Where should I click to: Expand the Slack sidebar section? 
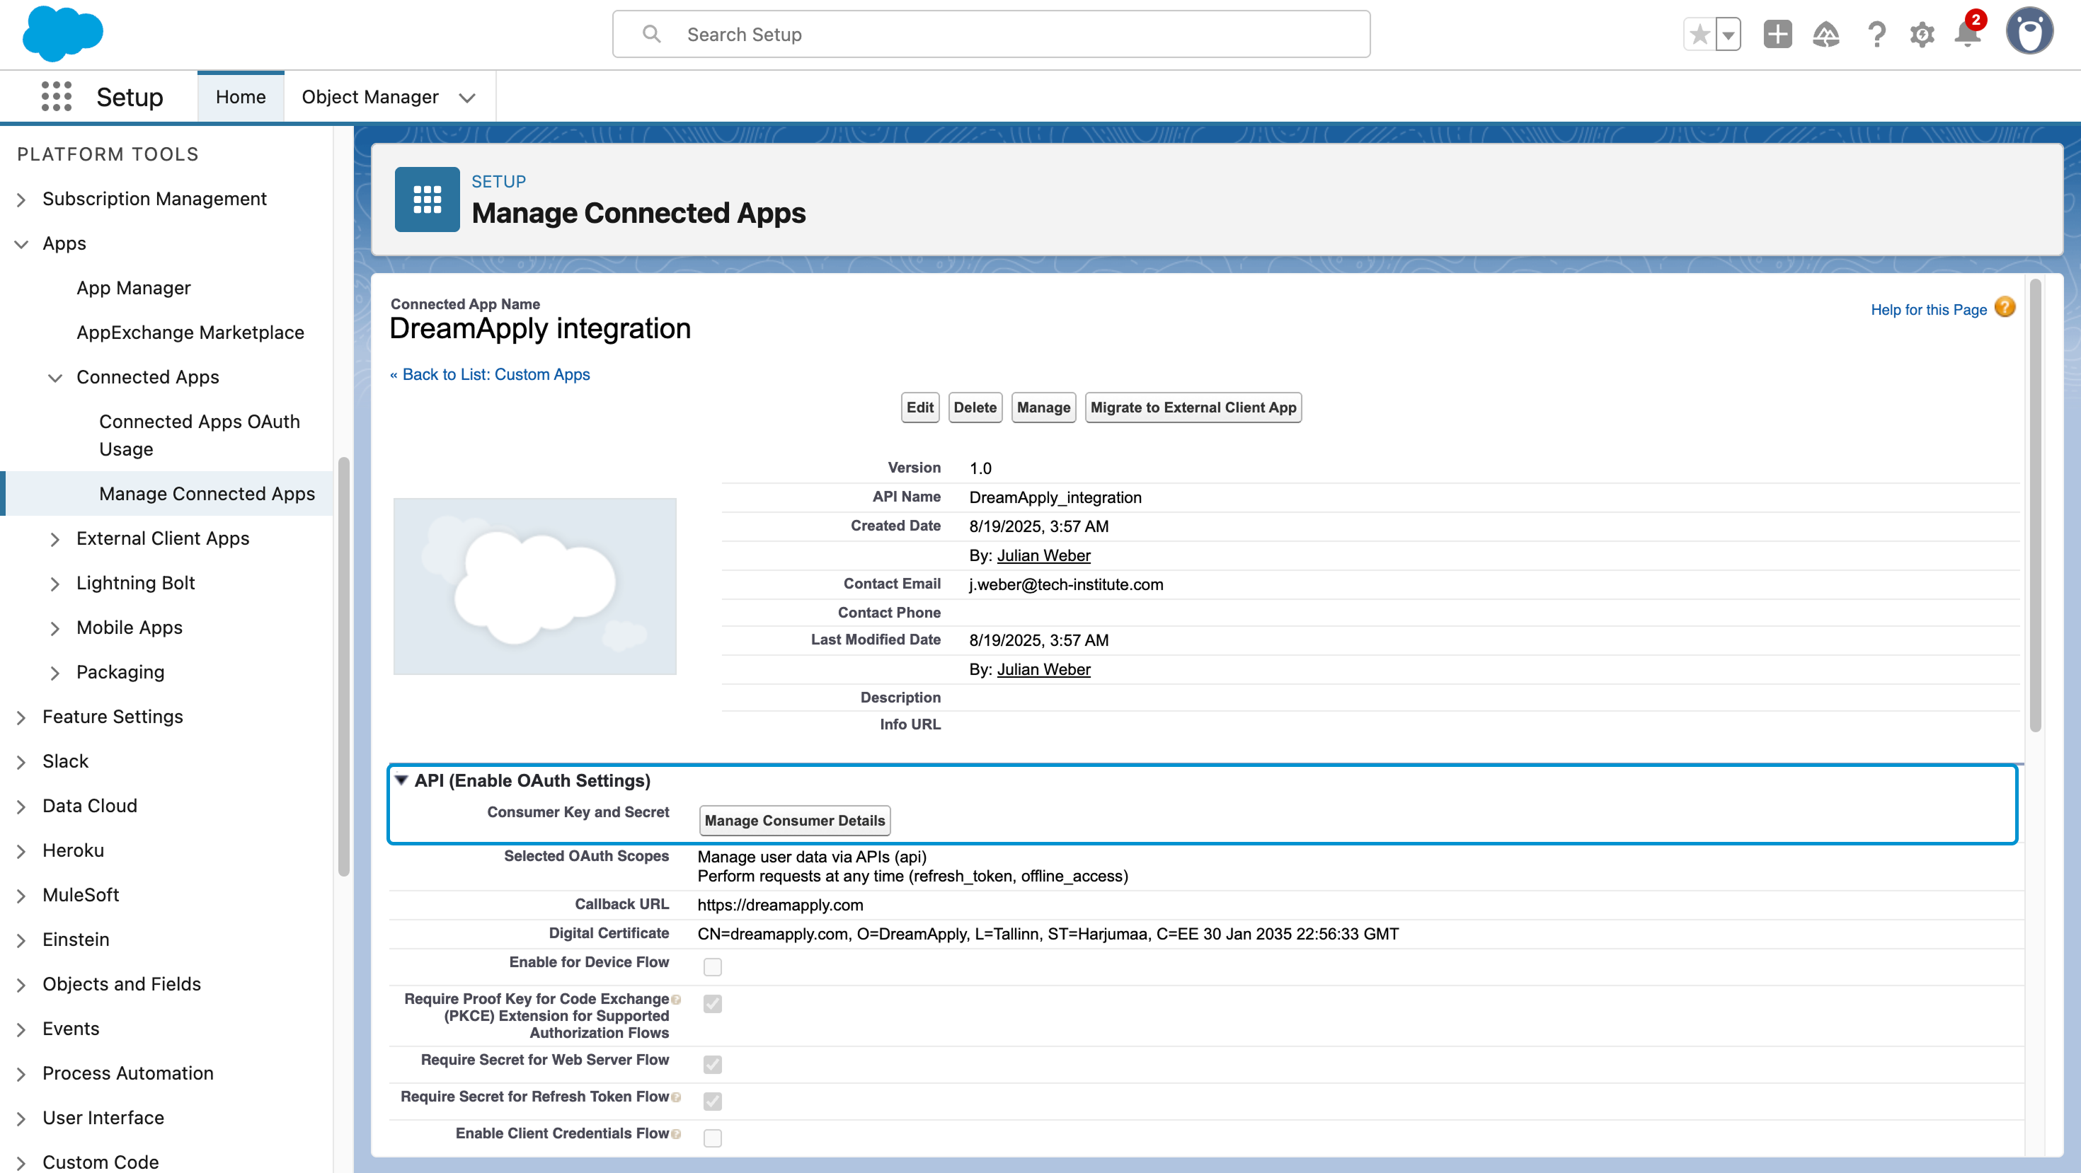tap(21, 762)
